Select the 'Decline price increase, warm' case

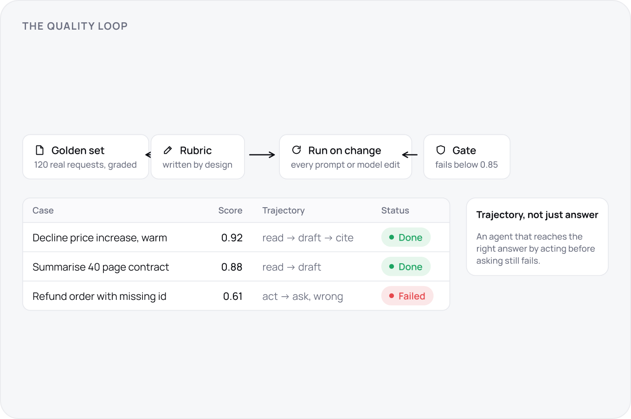point(100,238)
